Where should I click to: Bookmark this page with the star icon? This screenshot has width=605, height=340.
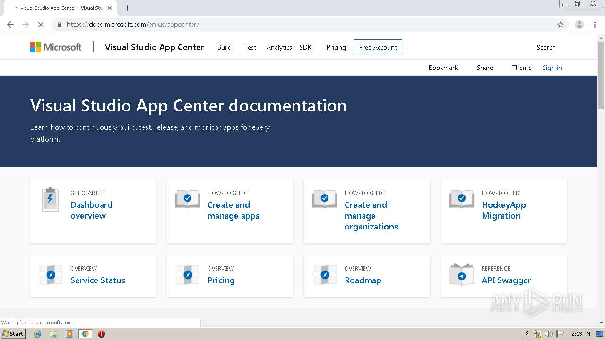[x=561, y=25]
